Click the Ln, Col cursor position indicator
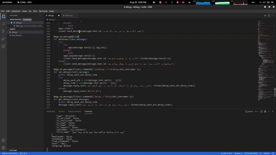 tap(226, 153)
